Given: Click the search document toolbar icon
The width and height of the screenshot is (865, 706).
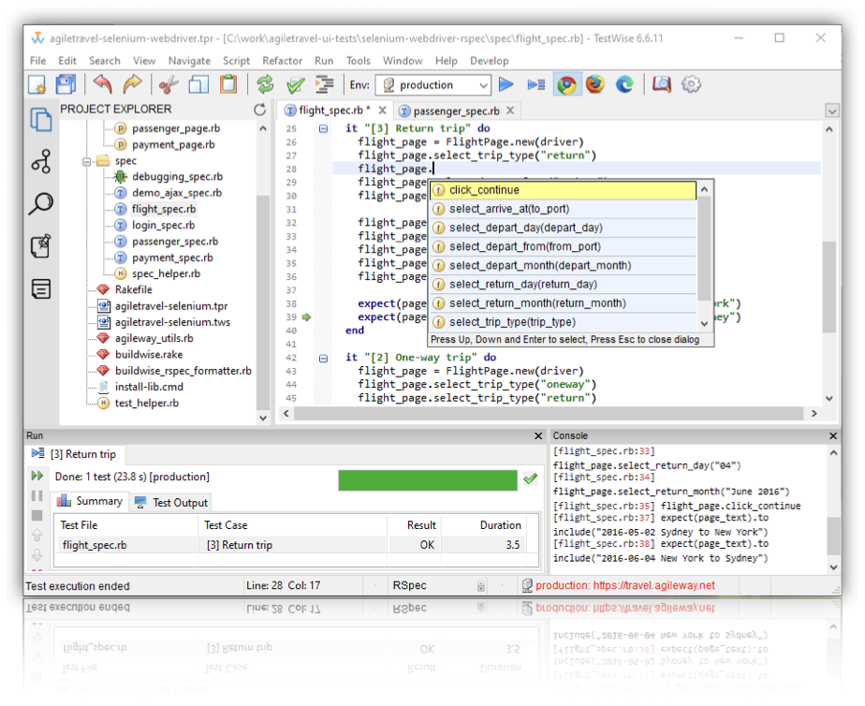Looking at the screenshot, I should pyautogui.click(x=662, y=85).
